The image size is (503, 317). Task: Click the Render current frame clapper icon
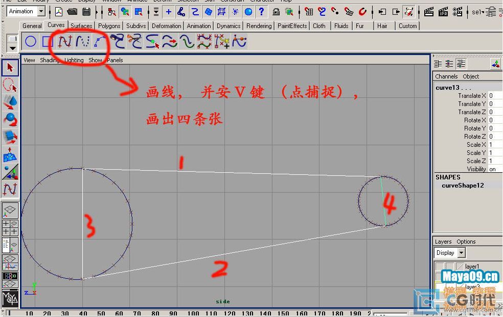click(x=428, y=12)
